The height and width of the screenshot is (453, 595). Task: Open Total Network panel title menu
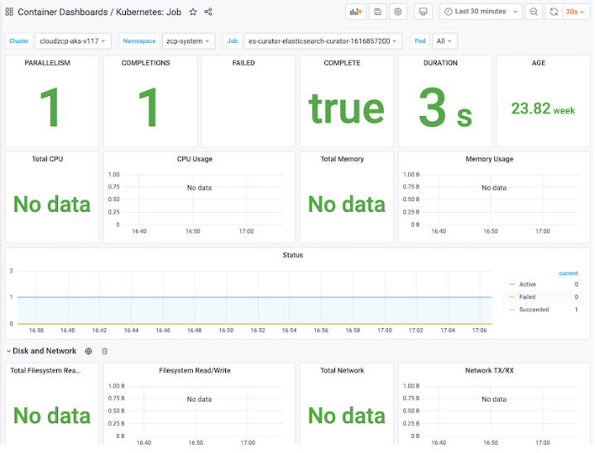click(x=342, y=371)
